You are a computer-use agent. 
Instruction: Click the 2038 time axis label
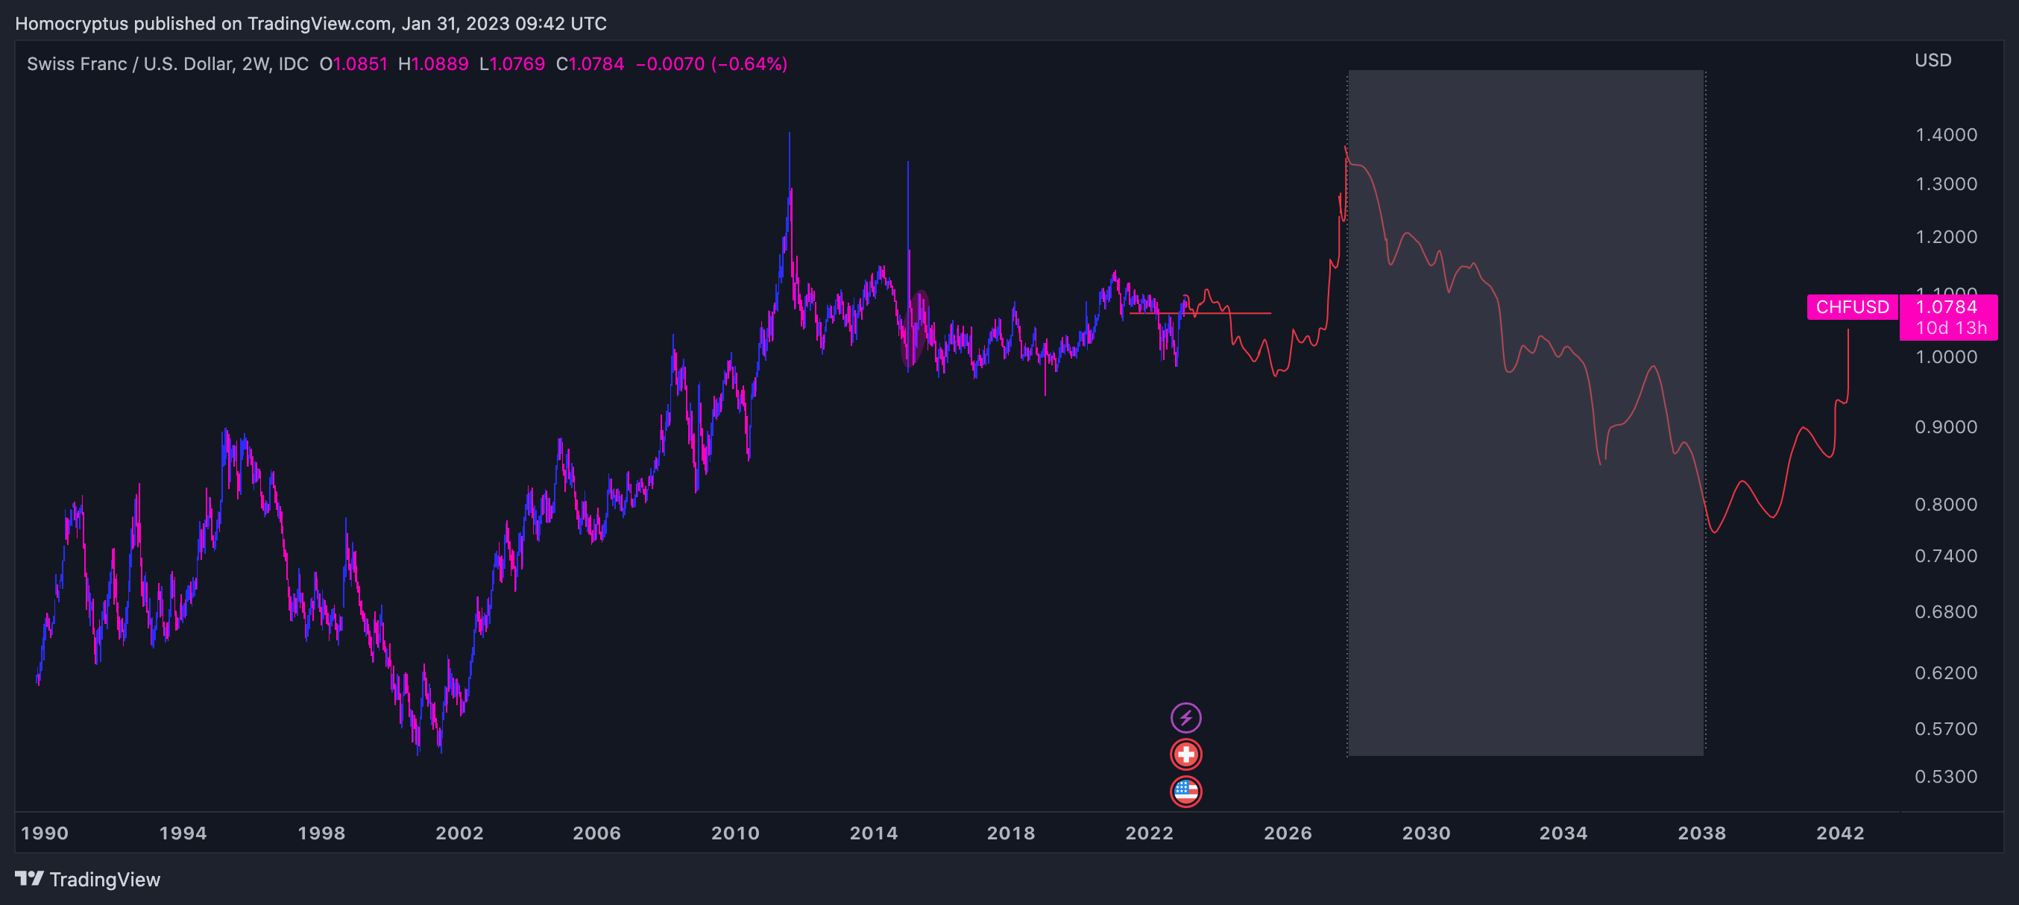[x=1701, y=832]
